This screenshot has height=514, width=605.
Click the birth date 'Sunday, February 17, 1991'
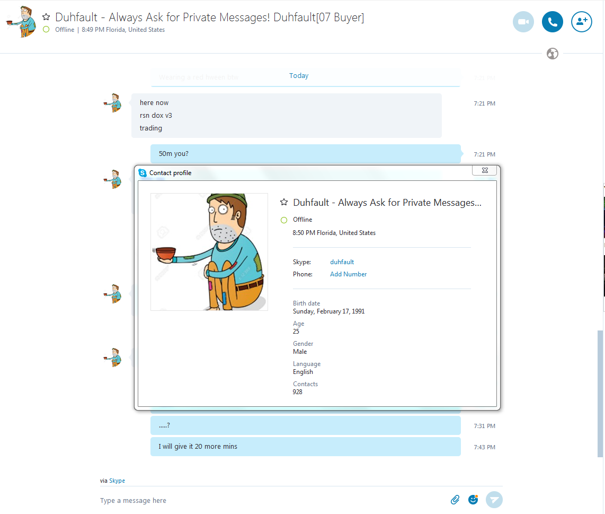329,311
